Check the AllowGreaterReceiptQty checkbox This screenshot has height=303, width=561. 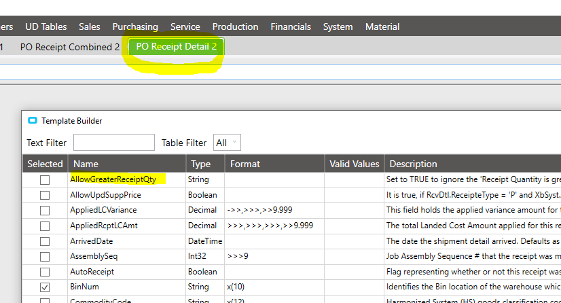[45, 180]
